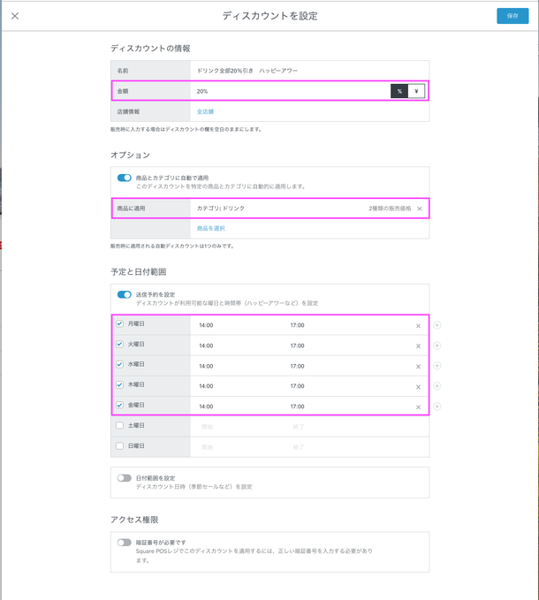The height and width of the screenshot is (600, 539).
Task: Edit Friday start time 14:00
Action: pos(206,406)
